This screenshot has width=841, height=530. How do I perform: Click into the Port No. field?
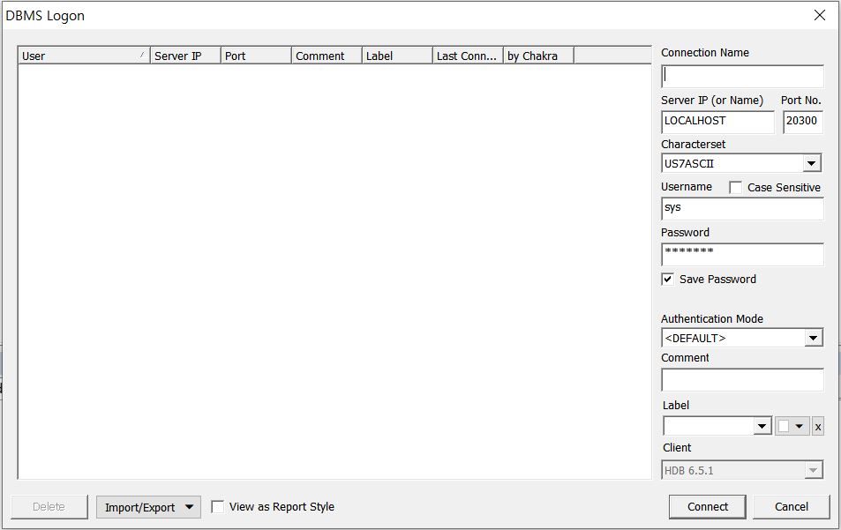coord(802,123)
